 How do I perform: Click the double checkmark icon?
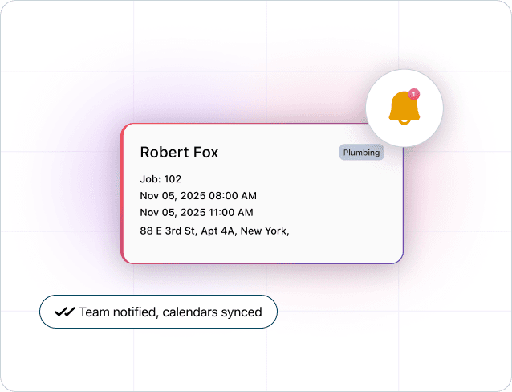pos(64,312)
